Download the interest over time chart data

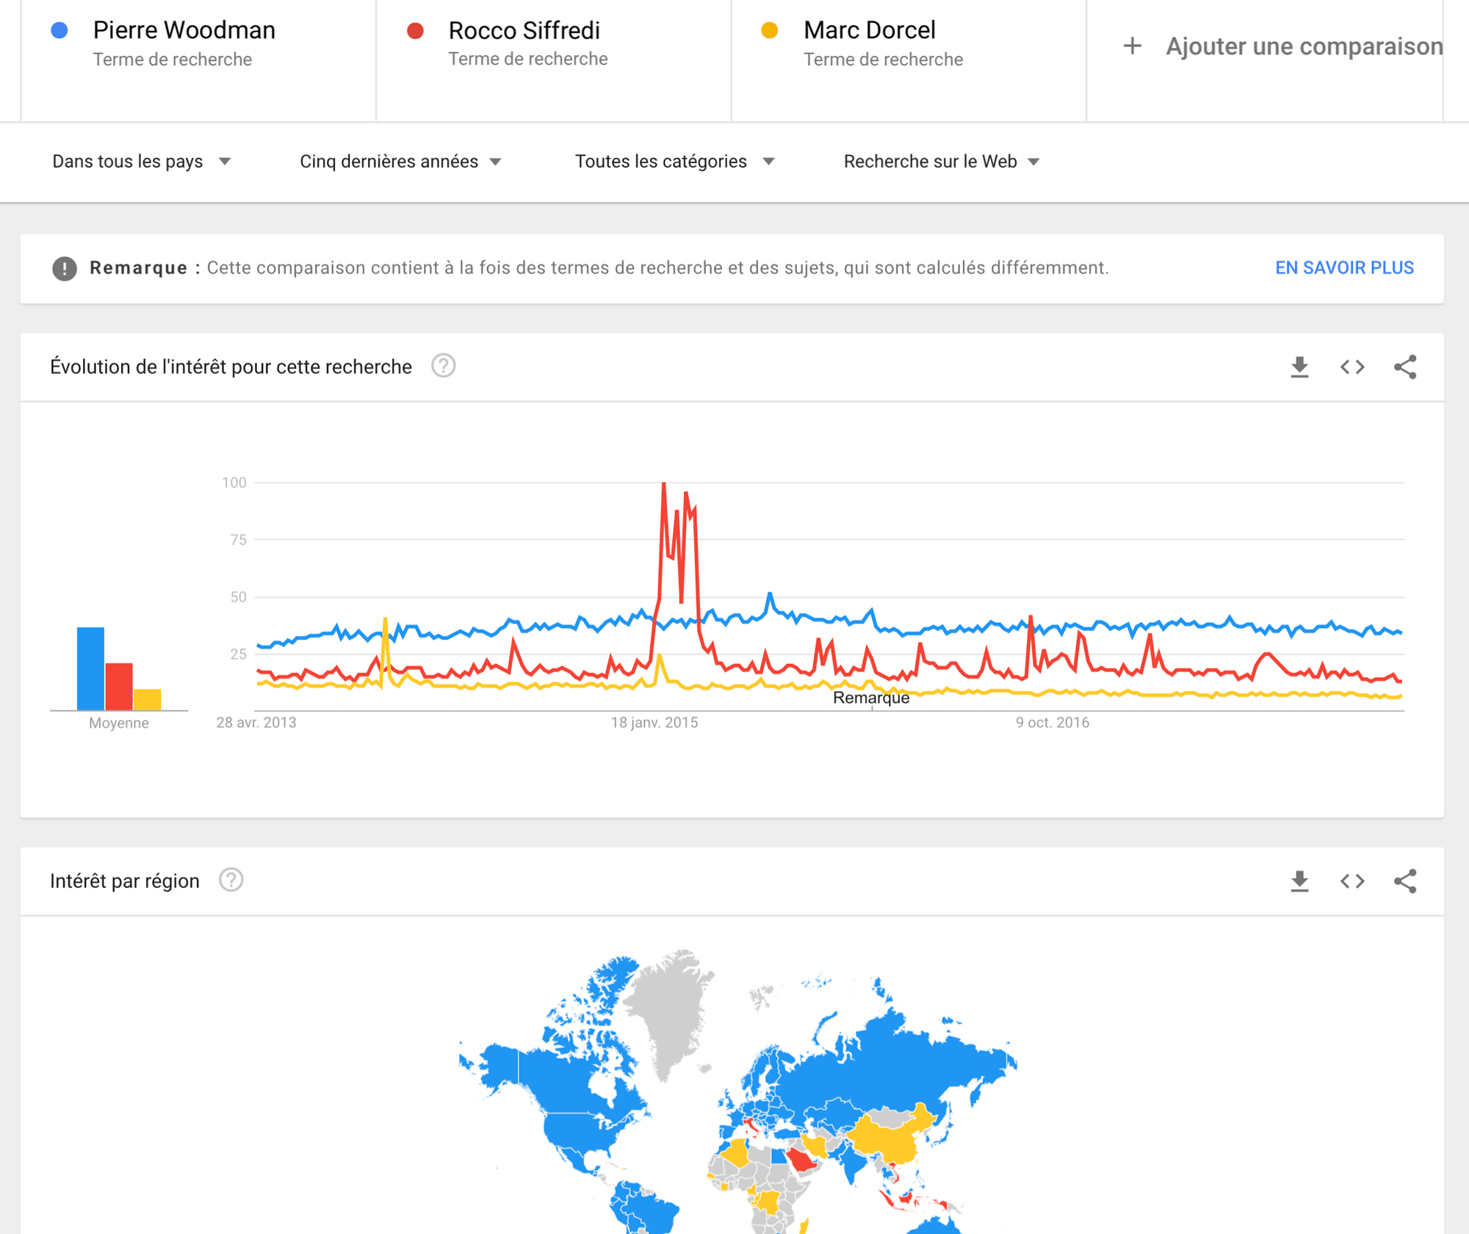tap(1299, 367)
